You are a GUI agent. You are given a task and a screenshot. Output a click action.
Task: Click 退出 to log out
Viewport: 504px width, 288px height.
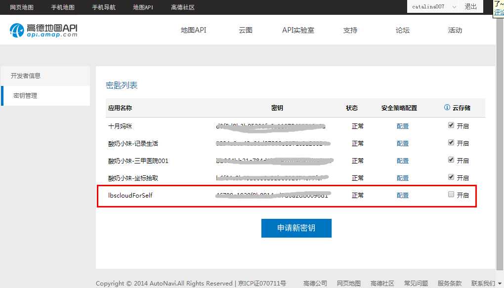click(x=470, y=6)
